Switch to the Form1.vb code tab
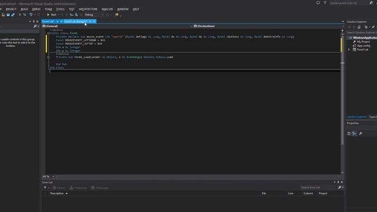Screen dimensions: 377x212 click(x=48, y=21)
